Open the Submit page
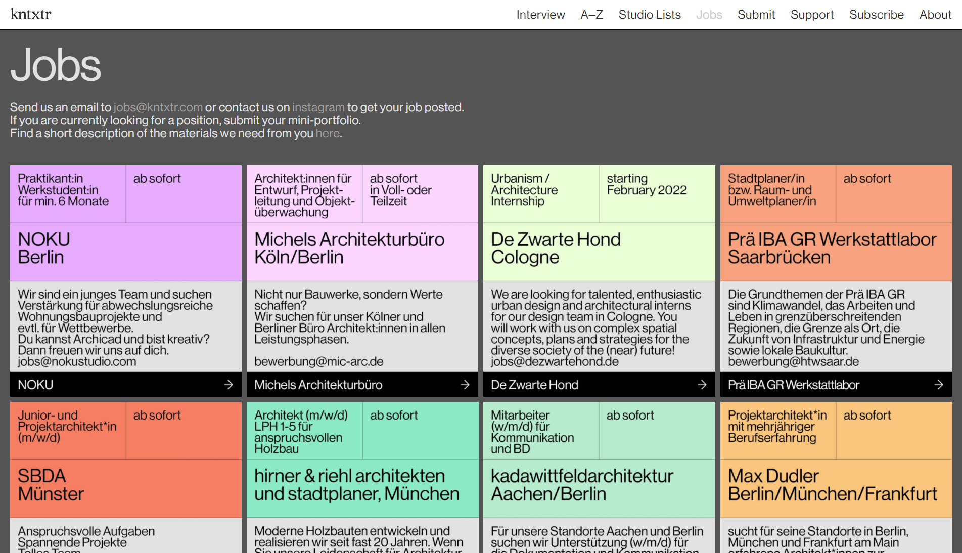 tap(756, 15)
